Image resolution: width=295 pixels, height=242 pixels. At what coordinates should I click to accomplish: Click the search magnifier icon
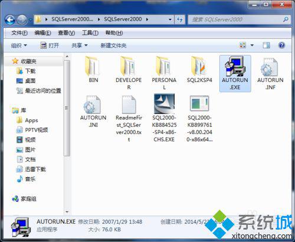pos(286,19)
